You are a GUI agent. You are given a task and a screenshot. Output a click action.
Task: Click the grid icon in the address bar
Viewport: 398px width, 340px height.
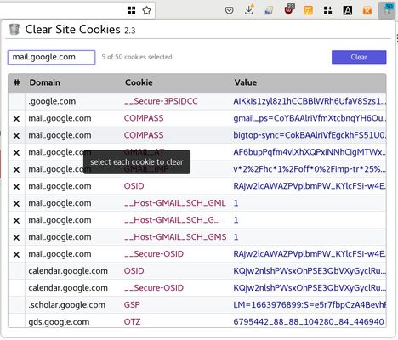[131, 10]
